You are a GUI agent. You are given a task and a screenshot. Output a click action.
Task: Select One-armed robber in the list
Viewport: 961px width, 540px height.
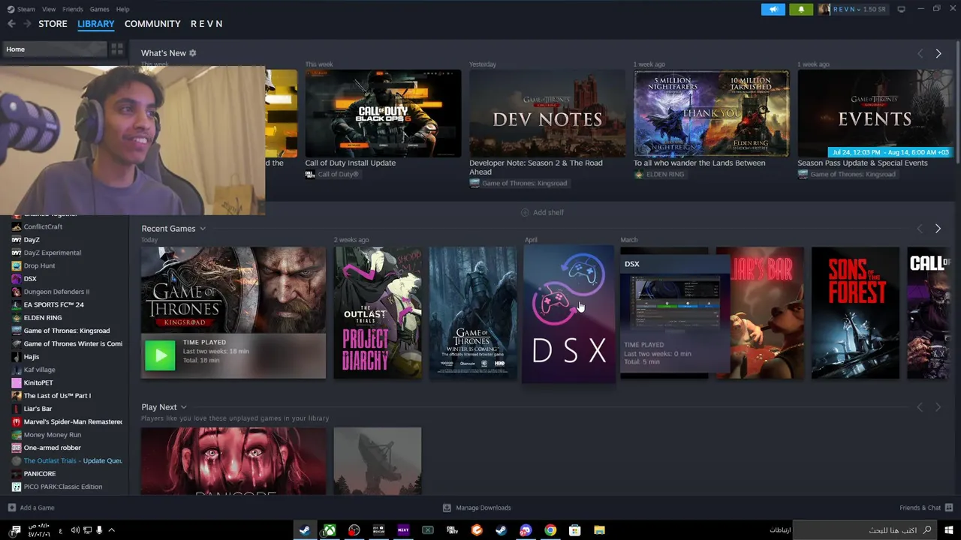click(52, 448)
